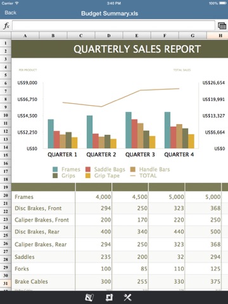Tap the fx function icon
This screenshot has width=228, height=304.
point(6,26)
